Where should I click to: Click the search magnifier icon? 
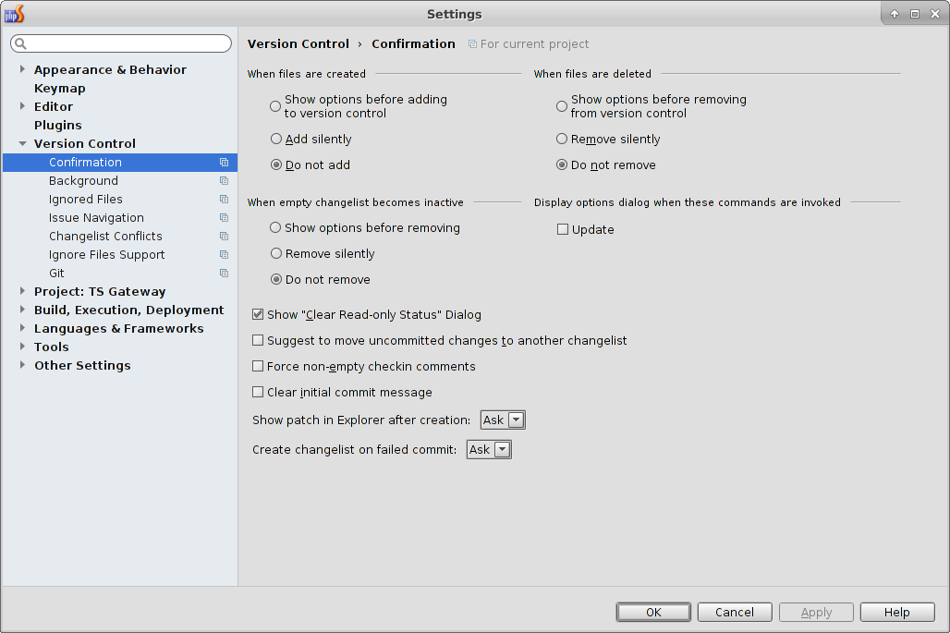point(20,43)
